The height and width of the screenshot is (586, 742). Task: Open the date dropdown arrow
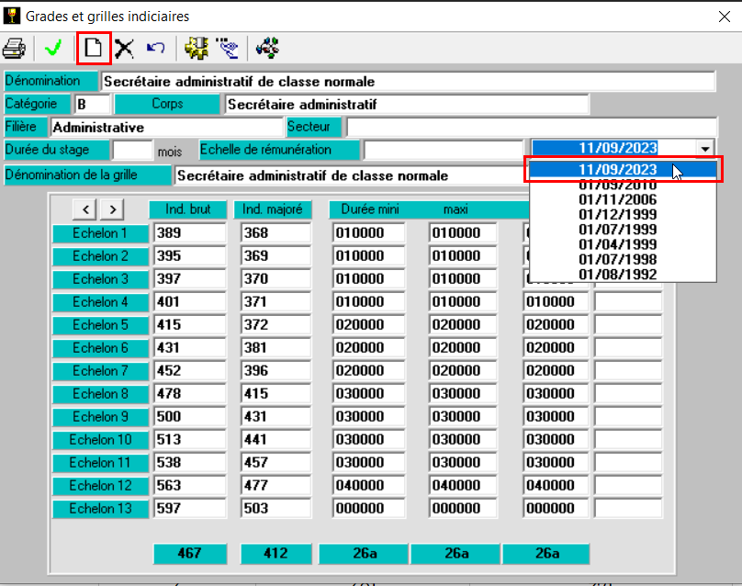[x=705, y=149]
